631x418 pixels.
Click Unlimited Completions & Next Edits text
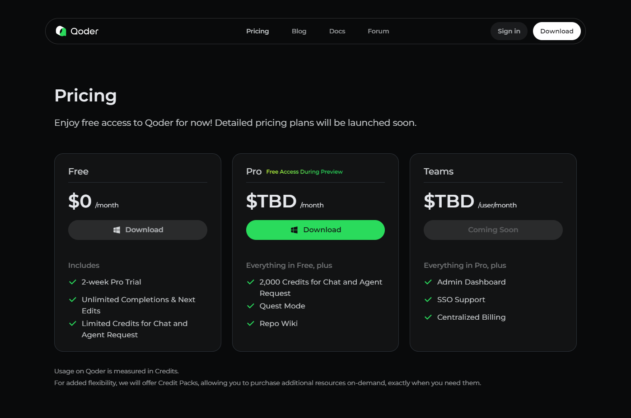point(138,305)
